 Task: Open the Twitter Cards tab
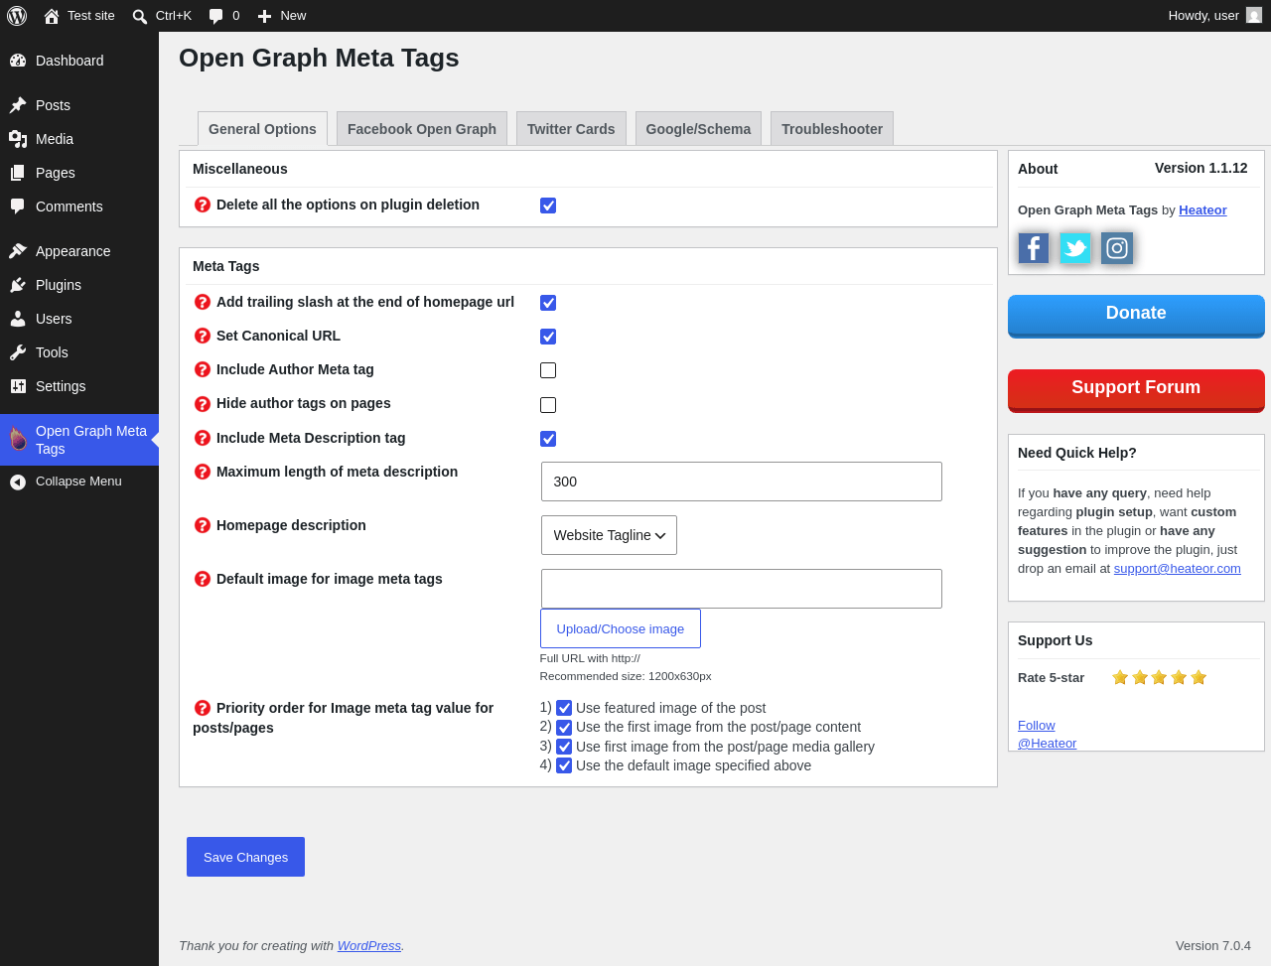click(571, 129)
